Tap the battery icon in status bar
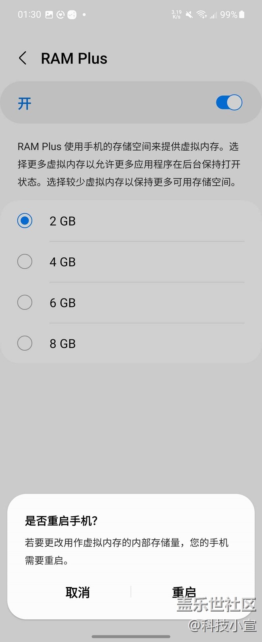The image size is (262, 642). (242, 15)
